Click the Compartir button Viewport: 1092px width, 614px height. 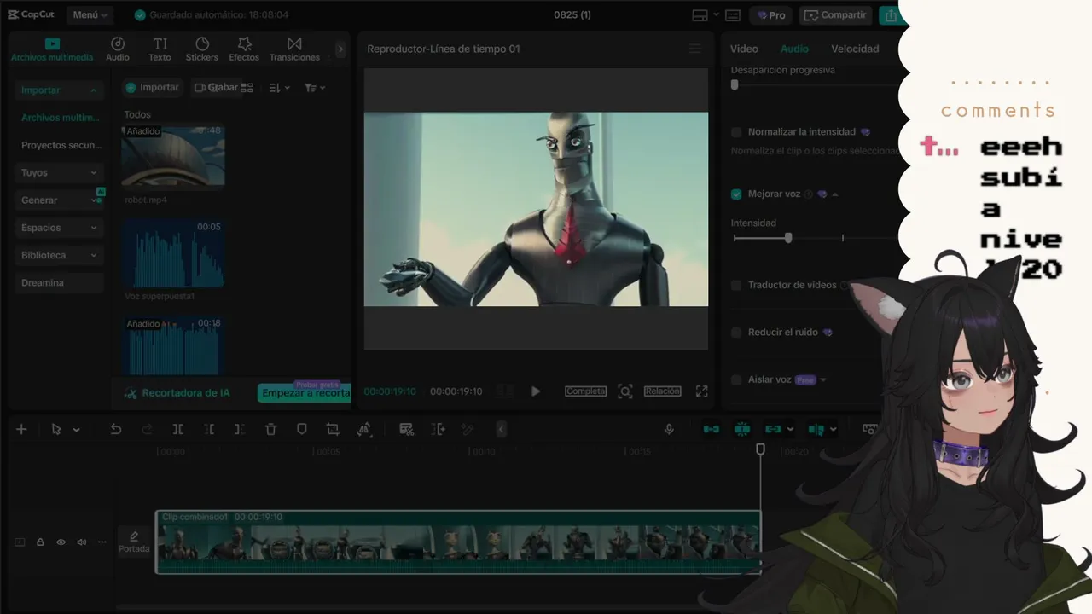pos(835,15)
